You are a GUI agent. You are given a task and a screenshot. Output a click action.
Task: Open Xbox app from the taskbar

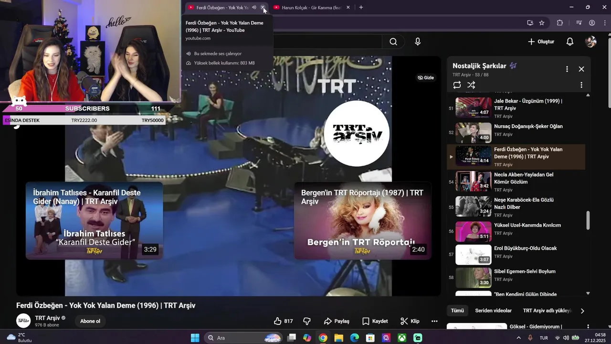point(402,338)
